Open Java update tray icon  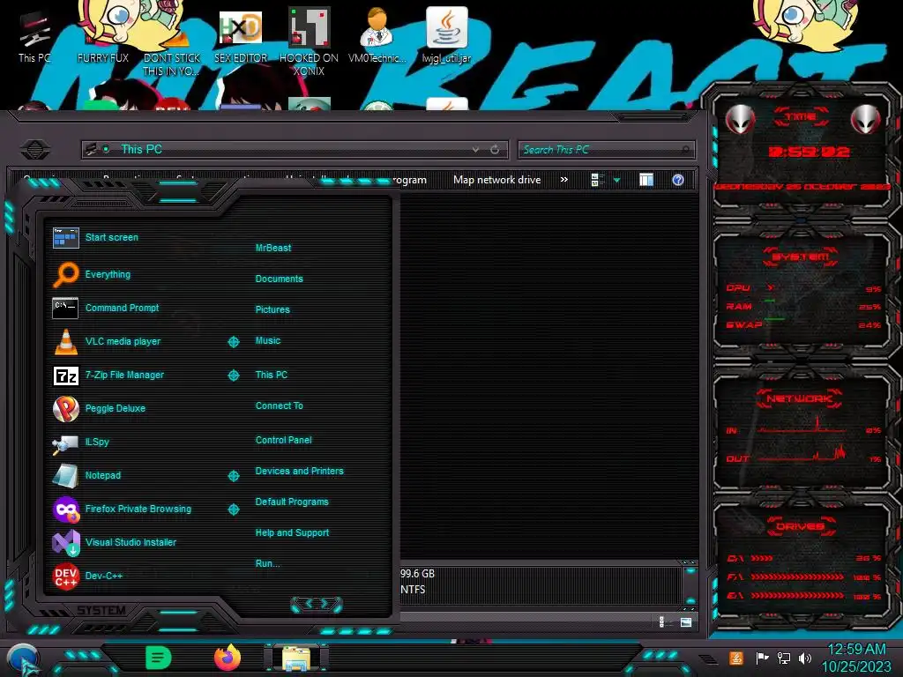pyautogui.click(x=736, y=658)
